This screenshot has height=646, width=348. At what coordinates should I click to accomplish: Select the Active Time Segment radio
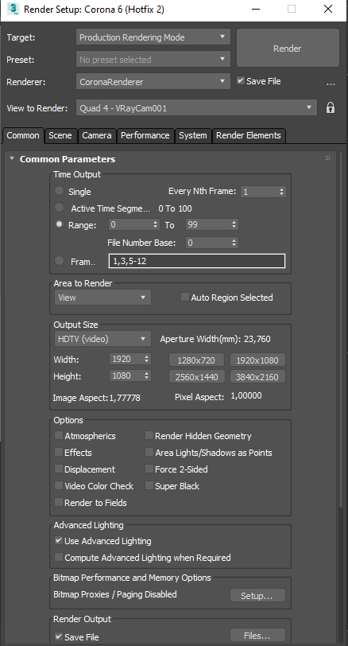60,207
